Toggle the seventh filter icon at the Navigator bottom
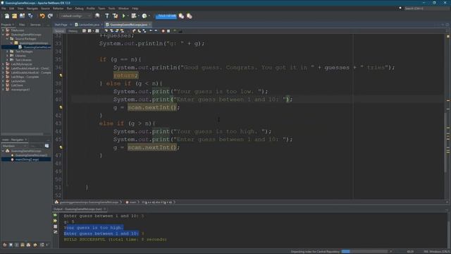 42,245
